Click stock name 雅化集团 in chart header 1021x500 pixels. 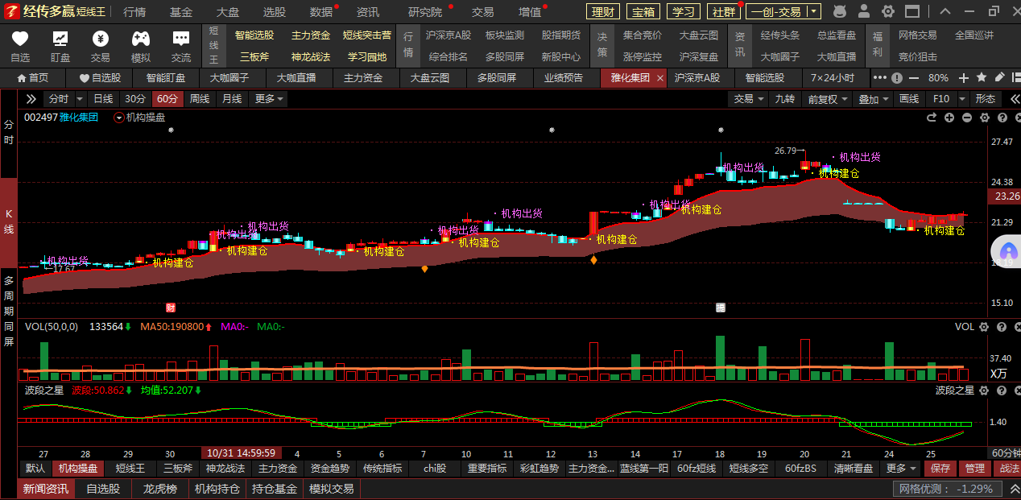(78, 118)
